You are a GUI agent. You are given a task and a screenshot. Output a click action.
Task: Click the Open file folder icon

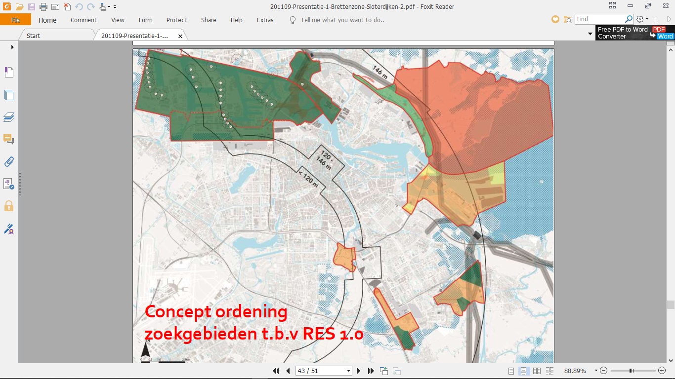pos(19,7)
